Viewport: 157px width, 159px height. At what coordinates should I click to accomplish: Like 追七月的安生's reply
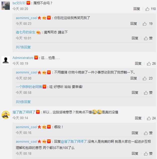[x=148, y=38]
